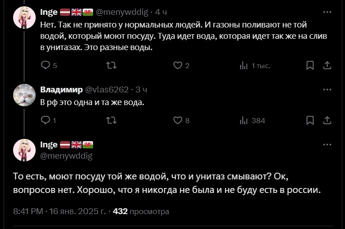This screenshot has height=229, width=345.
Task: View analytics showing 1 тыс. views
Action: tap(244, 65)
